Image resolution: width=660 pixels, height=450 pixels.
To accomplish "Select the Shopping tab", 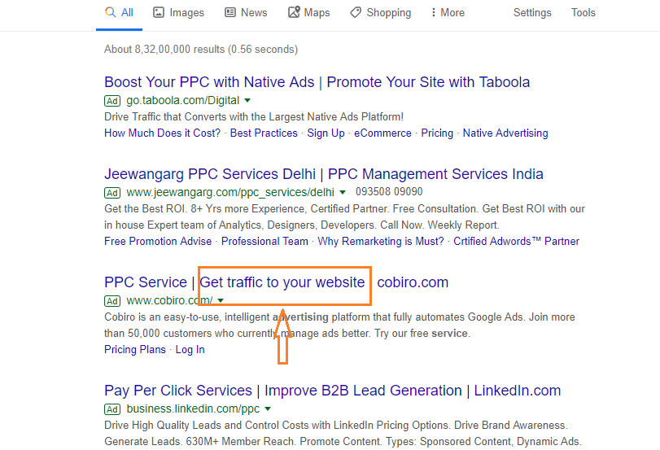I will (380, 13).
